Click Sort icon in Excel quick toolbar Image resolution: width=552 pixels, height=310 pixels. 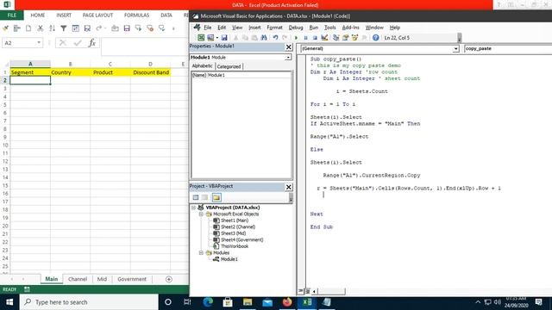[x=52, y=28]
